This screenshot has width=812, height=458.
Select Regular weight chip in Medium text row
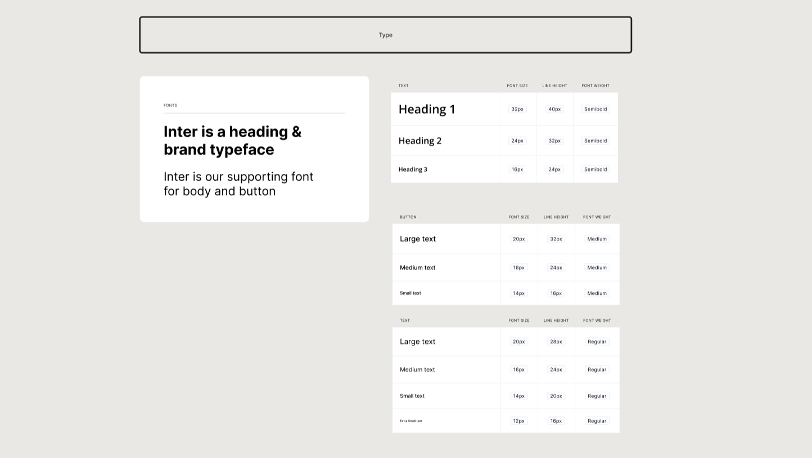click(597, 370)
